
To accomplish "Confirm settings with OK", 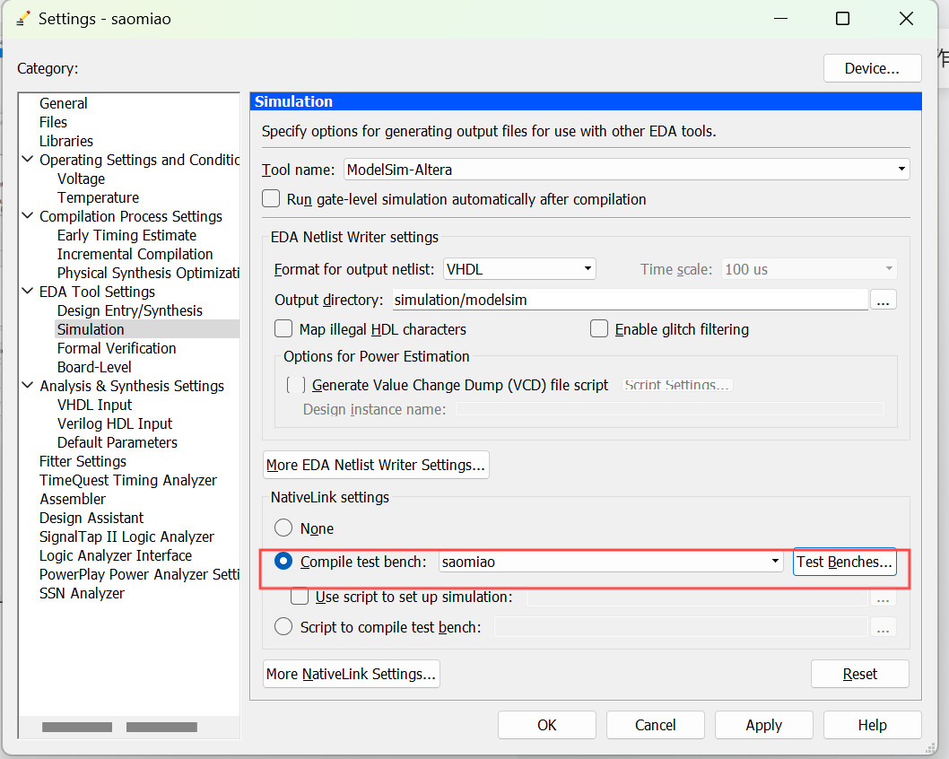I will [546, 725].
